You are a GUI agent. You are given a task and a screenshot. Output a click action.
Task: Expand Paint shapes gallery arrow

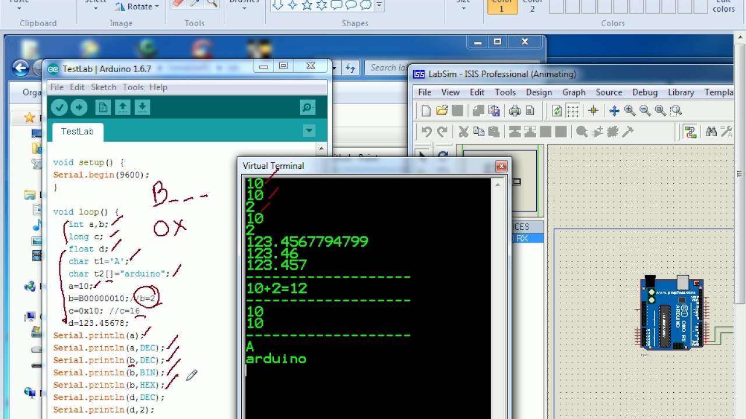pyautogui.click(x=379, y=5)
